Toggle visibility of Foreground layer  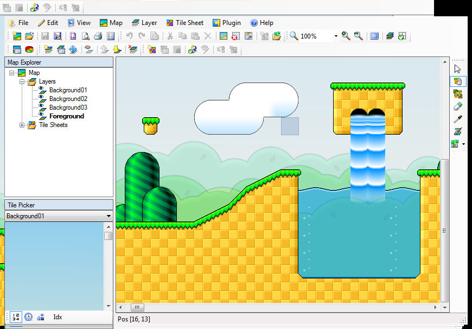coord(42,116)
